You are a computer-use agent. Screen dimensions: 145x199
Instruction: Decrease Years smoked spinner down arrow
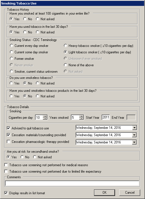click(81, 118)
